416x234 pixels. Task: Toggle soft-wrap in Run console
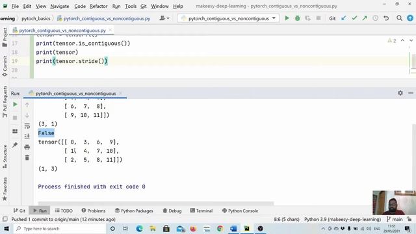(x=27, y=126)
